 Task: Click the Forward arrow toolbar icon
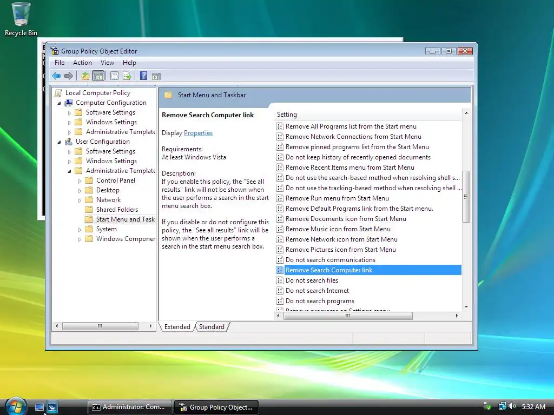69,76
